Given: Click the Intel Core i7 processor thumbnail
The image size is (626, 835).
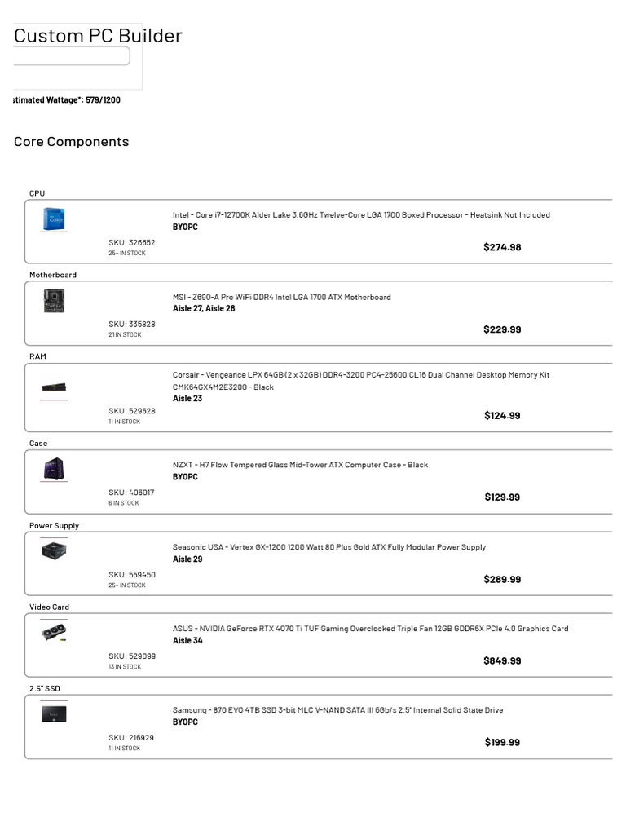Looking at the screenshot, I should click(x=54, y=219).
